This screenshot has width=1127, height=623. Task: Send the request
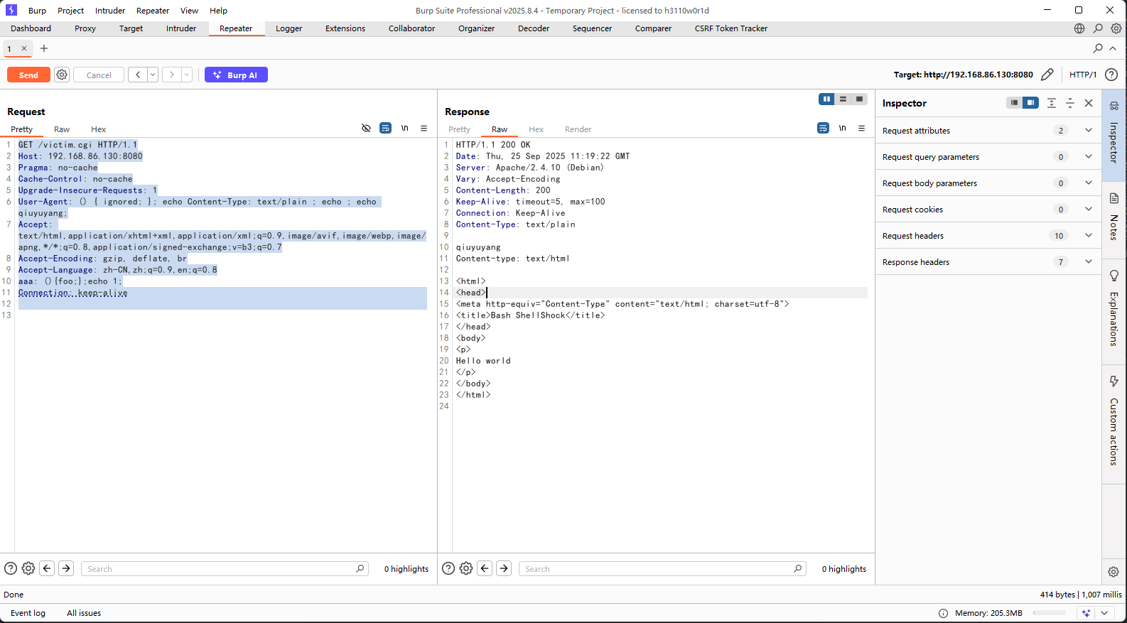[28, 75]
